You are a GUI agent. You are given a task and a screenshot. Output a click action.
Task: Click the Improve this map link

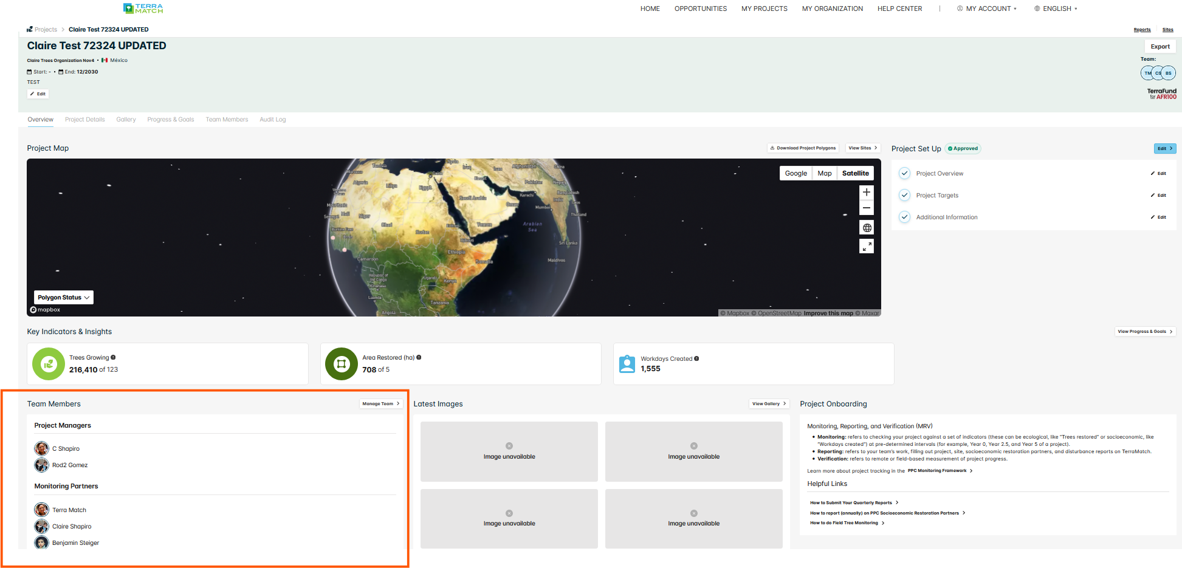pyautogui.click(x=828, y=313)
